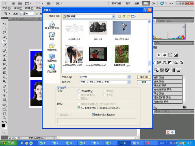Select the Zoom tool in the toolbox
The image size is (195, 146).
pos(5,118)
